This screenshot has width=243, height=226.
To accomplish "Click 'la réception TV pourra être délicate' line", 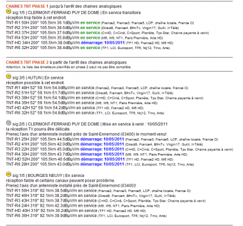I will click(x=38, y=129).
